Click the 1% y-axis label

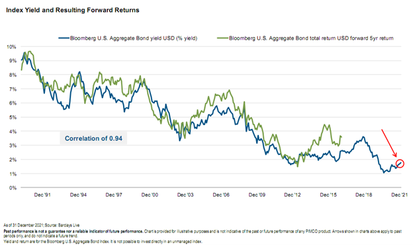13,174
